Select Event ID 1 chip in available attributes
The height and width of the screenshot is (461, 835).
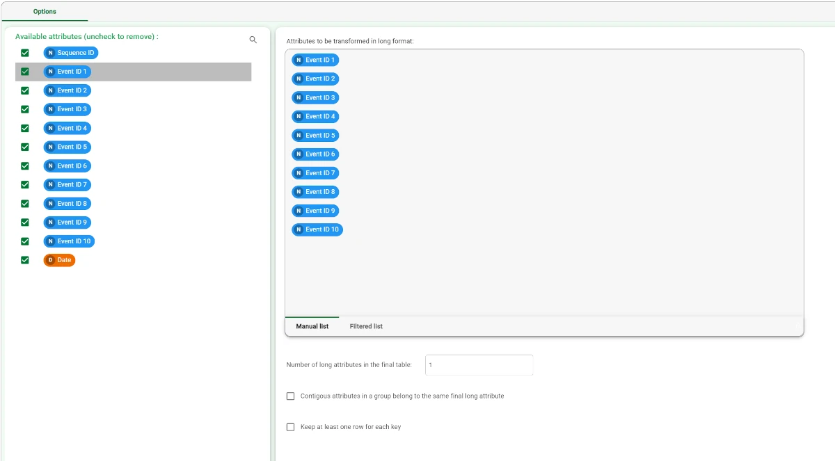[67, 72]
